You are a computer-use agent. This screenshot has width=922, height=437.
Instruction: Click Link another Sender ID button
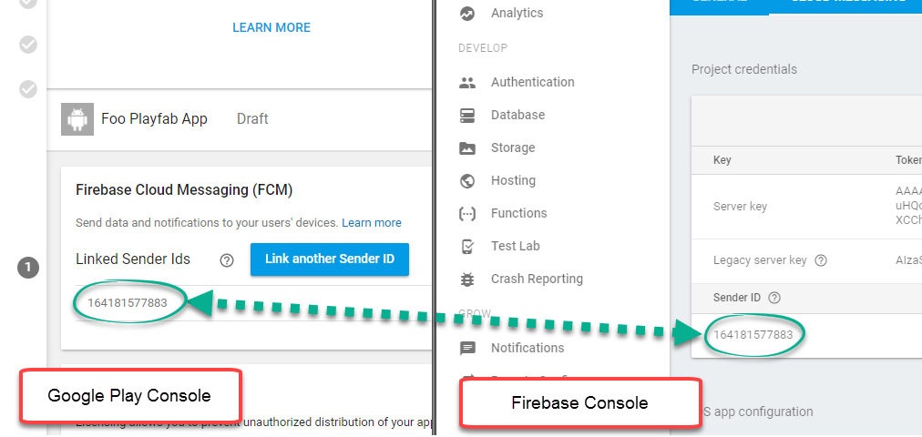[x=329, y=259]
